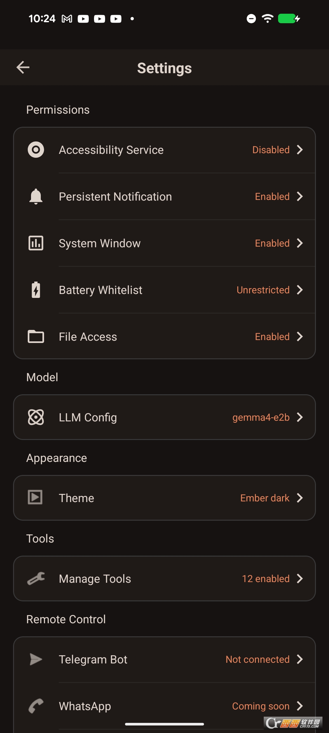The width and height of the screenshot is (329, 733).
Task: Tap the Accessibility Service target icon
Action: pyautogui.click(x=36, y=150)
